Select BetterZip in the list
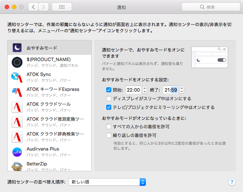 coord(49,165)
